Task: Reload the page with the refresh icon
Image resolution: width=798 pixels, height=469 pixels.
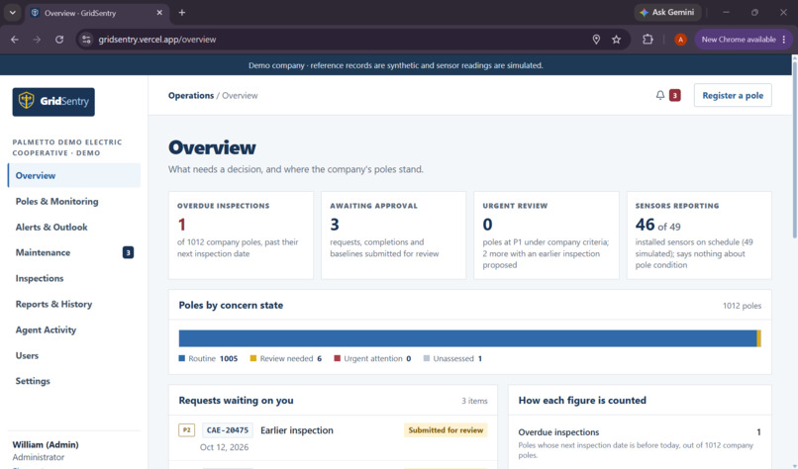Action: (59, 40)
